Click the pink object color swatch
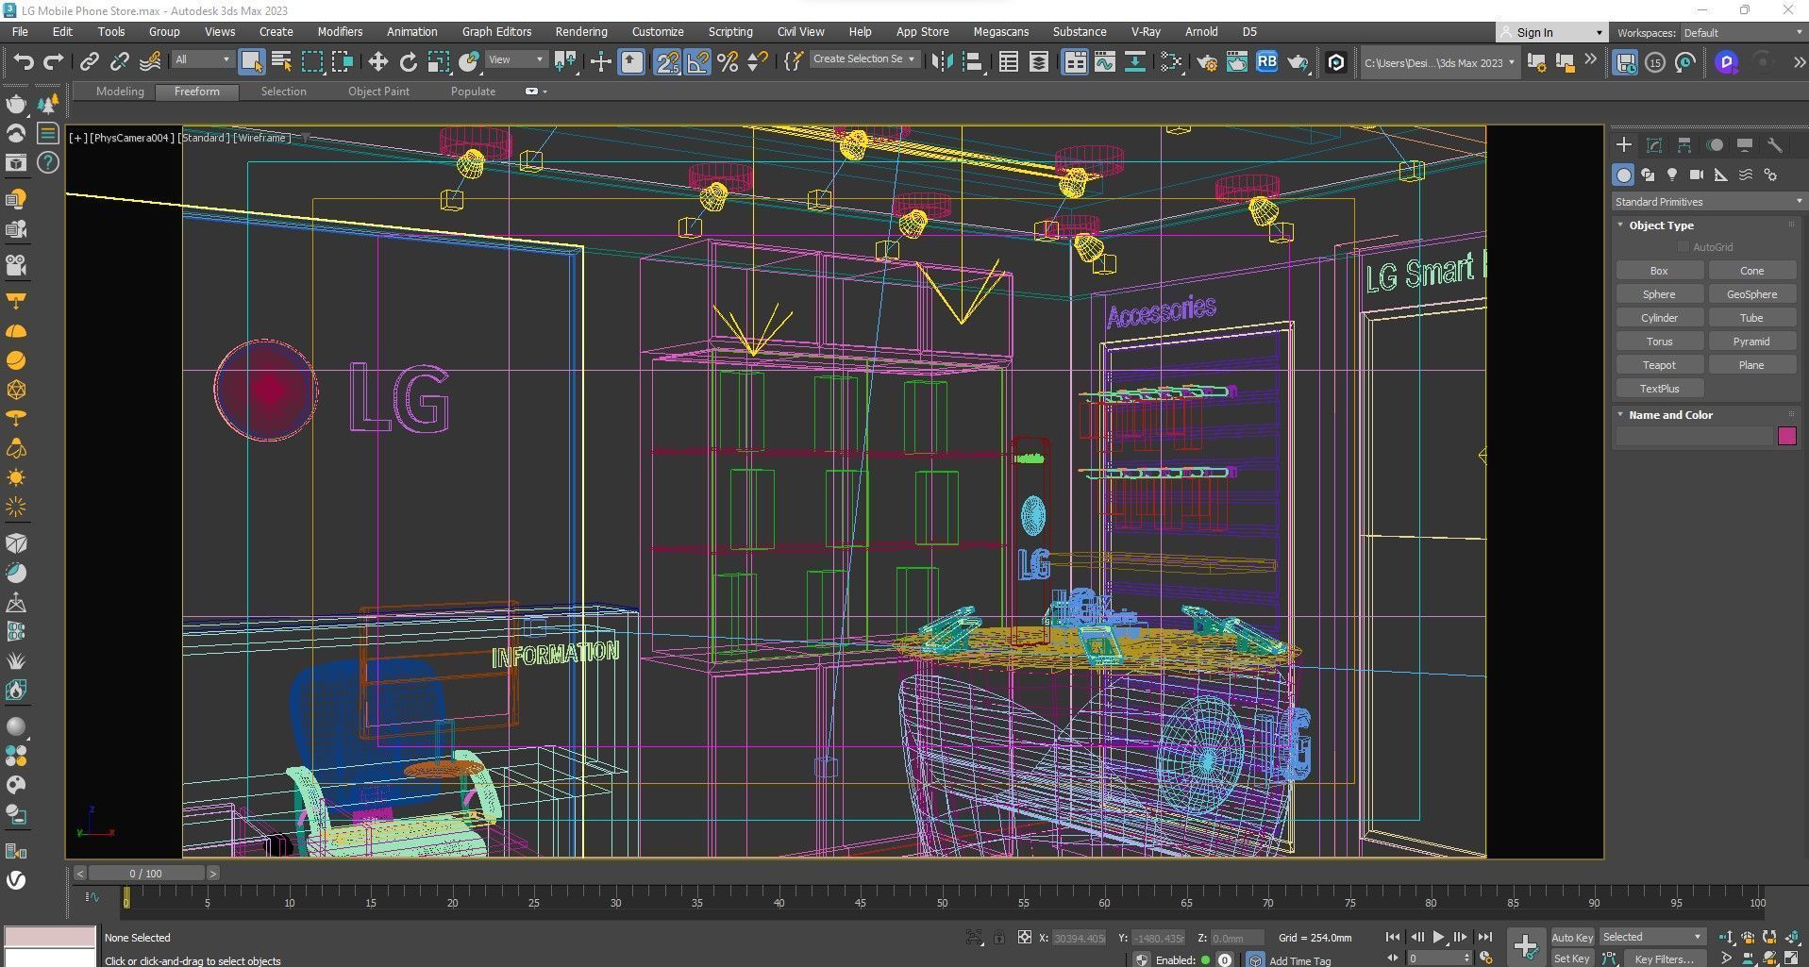This screenshot has height=967, width=1809. click(x=1786, y=436)
